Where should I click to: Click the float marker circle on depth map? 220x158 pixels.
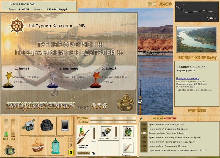184,4
